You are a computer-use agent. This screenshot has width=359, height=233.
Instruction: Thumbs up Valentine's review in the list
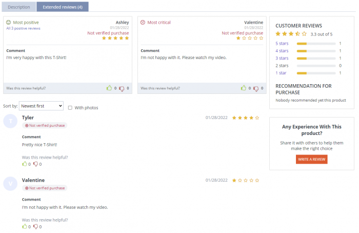25,226
